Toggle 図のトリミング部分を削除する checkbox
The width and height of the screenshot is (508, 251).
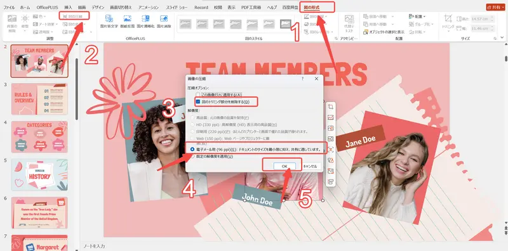click(x=197, y=102)
